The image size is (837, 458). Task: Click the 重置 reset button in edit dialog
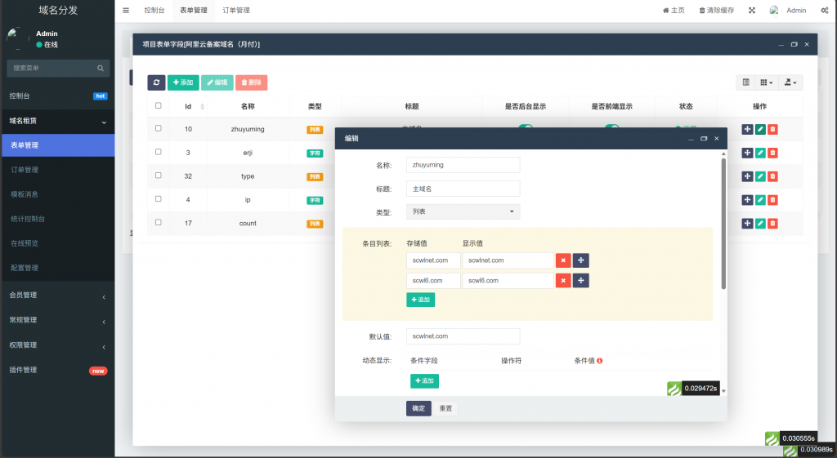[445, 408]
